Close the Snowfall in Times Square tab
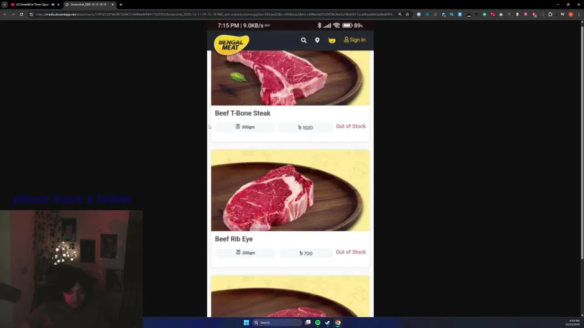The height and width of the screenshot is (328, 584). [58, 5]
